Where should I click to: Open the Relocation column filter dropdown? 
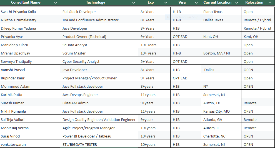click(x=270, y=2)
